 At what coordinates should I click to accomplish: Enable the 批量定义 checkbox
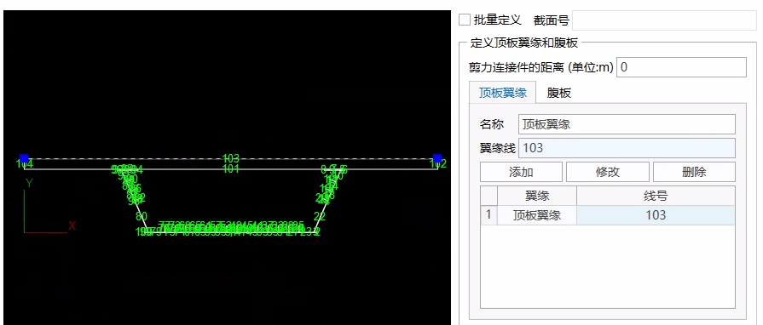coord(465,20)
